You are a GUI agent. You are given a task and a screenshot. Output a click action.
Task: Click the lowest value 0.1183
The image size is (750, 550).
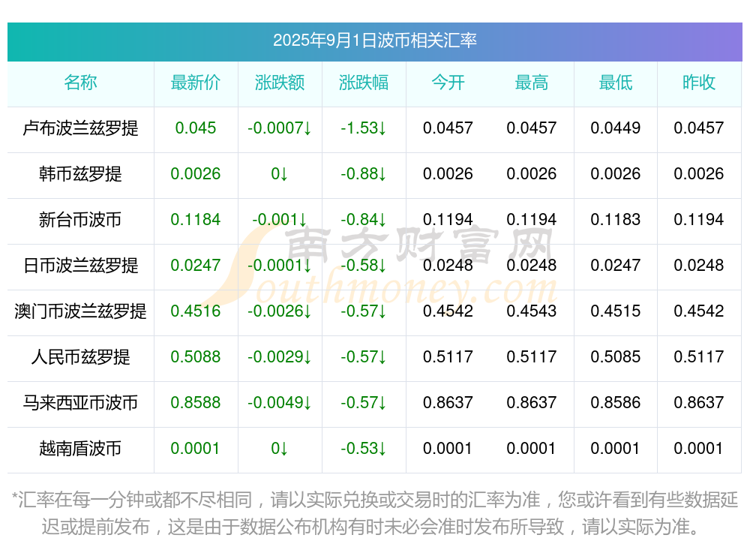[x=616, y=220]
